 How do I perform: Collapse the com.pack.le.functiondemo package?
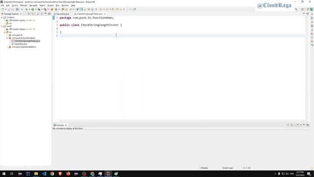[7, 38]
